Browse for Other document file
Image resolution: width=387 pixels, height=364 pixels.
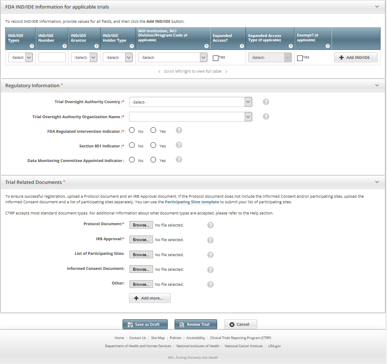[141, 284]
